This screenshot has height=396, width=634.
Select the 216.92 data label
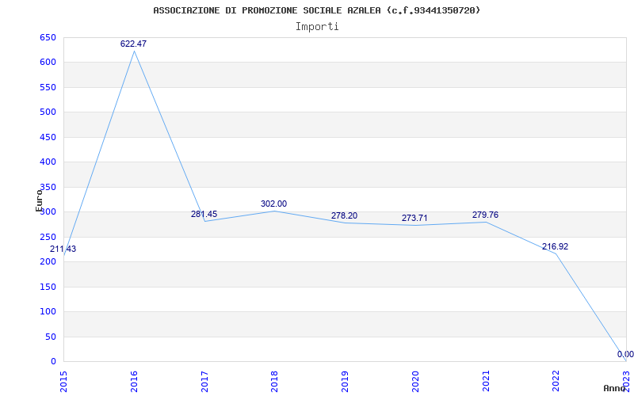tap(555, 247)
